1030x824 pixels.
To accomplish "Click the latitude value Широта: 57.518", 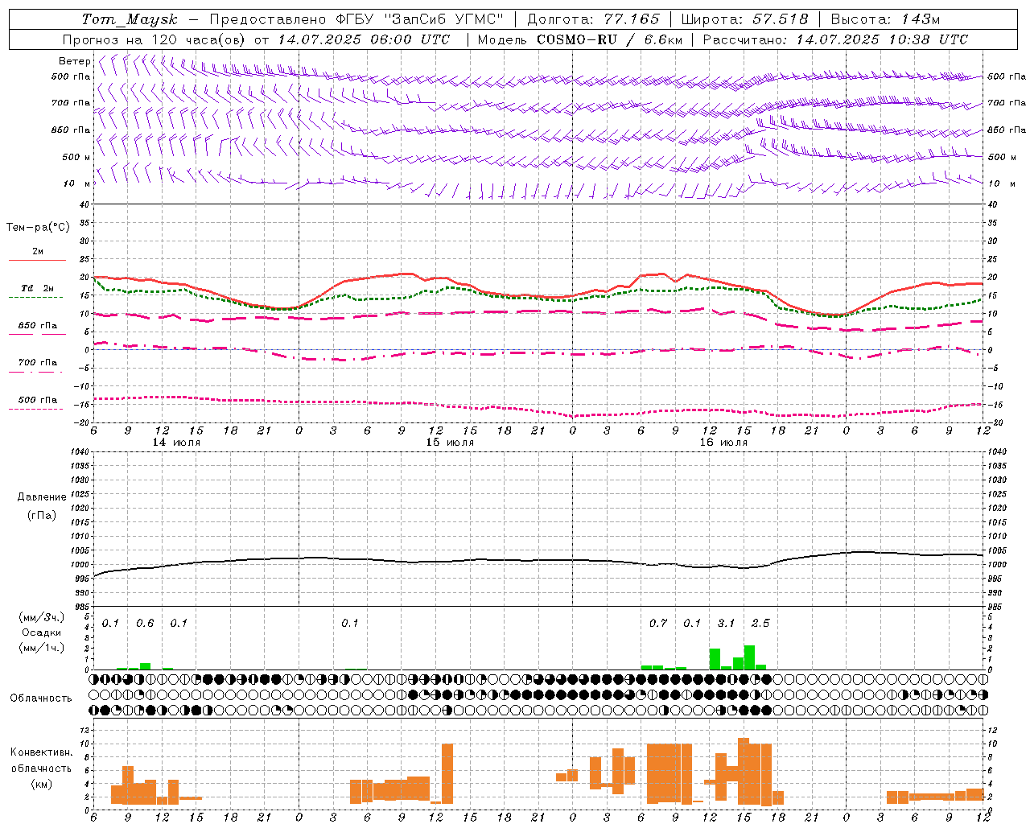I will [744, 19].
